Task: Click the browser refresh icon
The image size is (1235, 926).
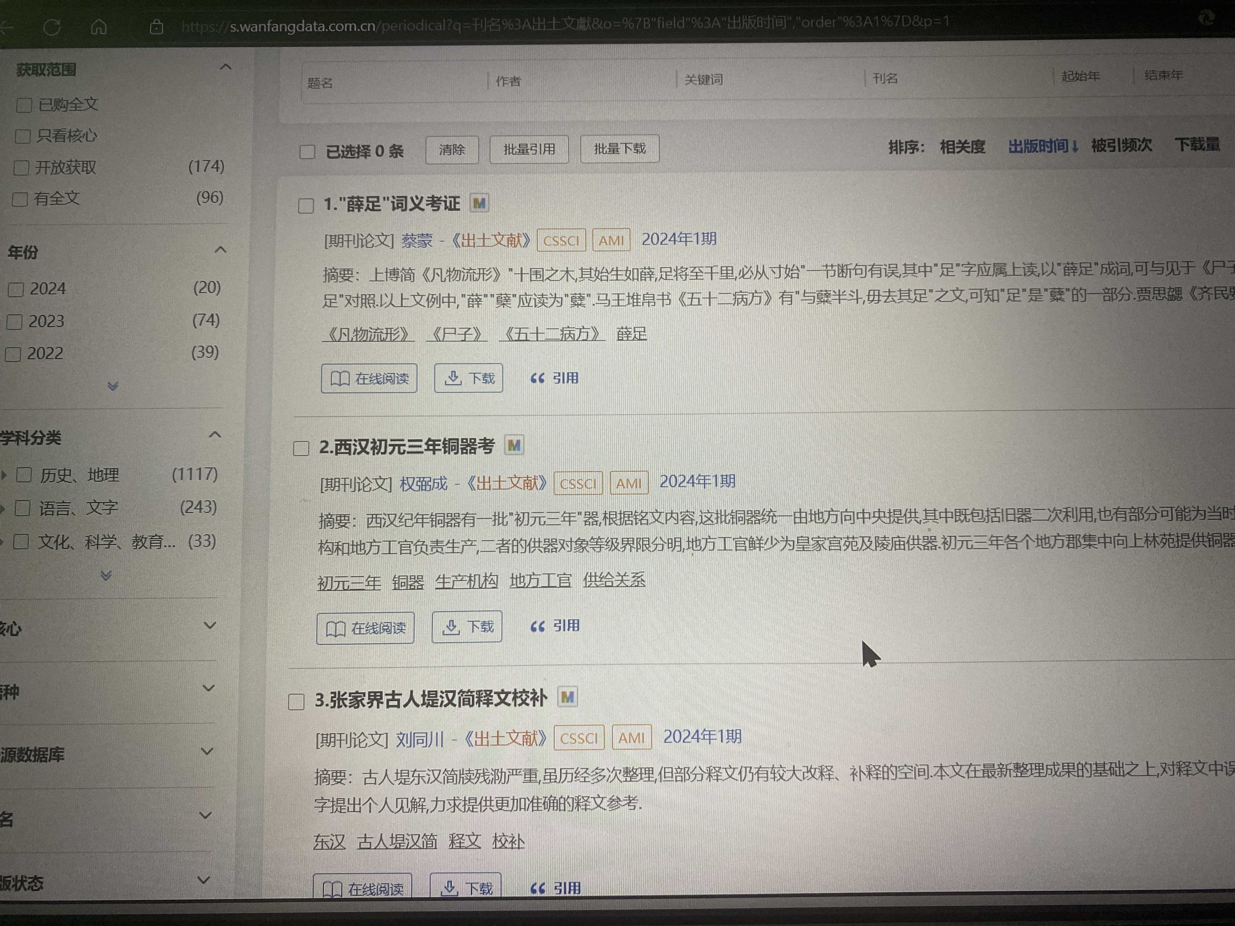Action: tap(52, 27)
